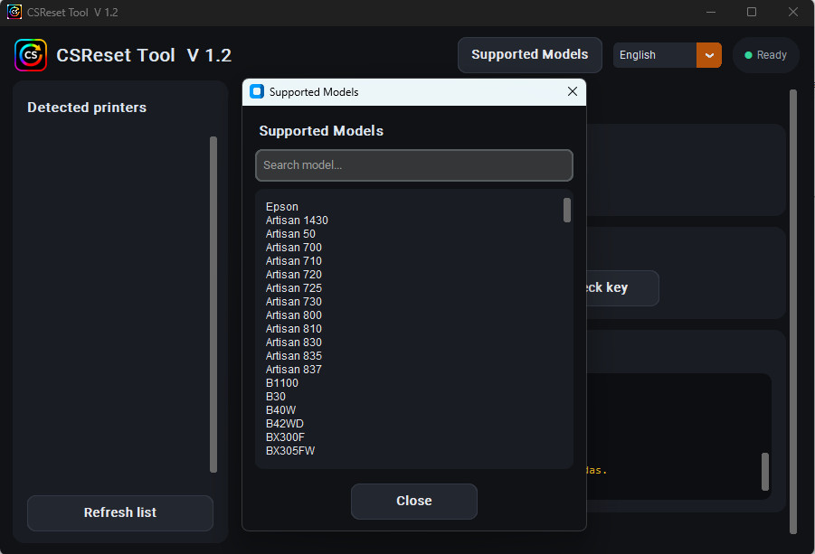Select Artisan 837 model

click(x=294, y=369)
